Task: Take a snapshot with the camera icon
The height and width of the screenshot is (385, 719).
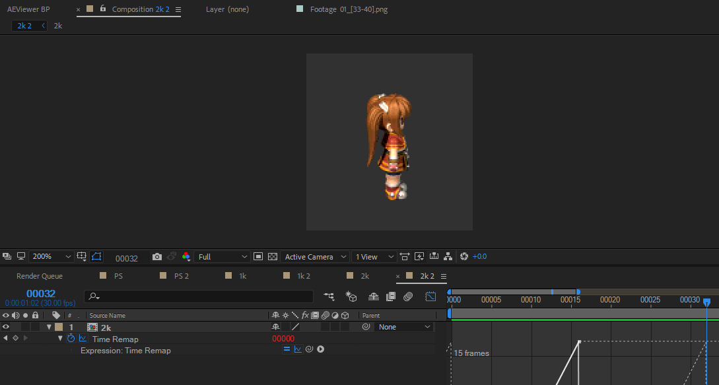Action: (x=157, y=257)
